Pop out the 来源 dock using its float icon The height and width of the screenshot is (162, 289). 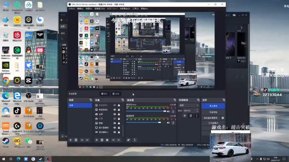(123, 100)
